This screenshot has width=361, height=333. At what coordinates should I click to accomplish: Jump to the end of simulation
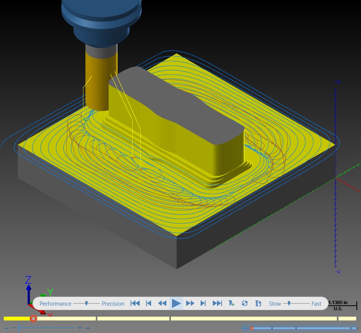[217, 303]
